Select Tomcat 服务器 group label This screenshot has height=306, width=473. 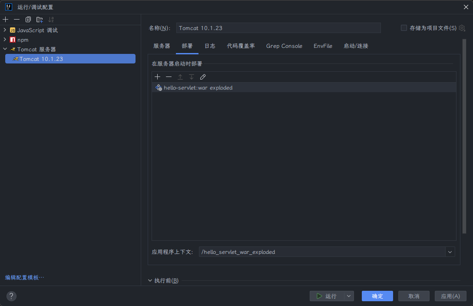point(36,49)
